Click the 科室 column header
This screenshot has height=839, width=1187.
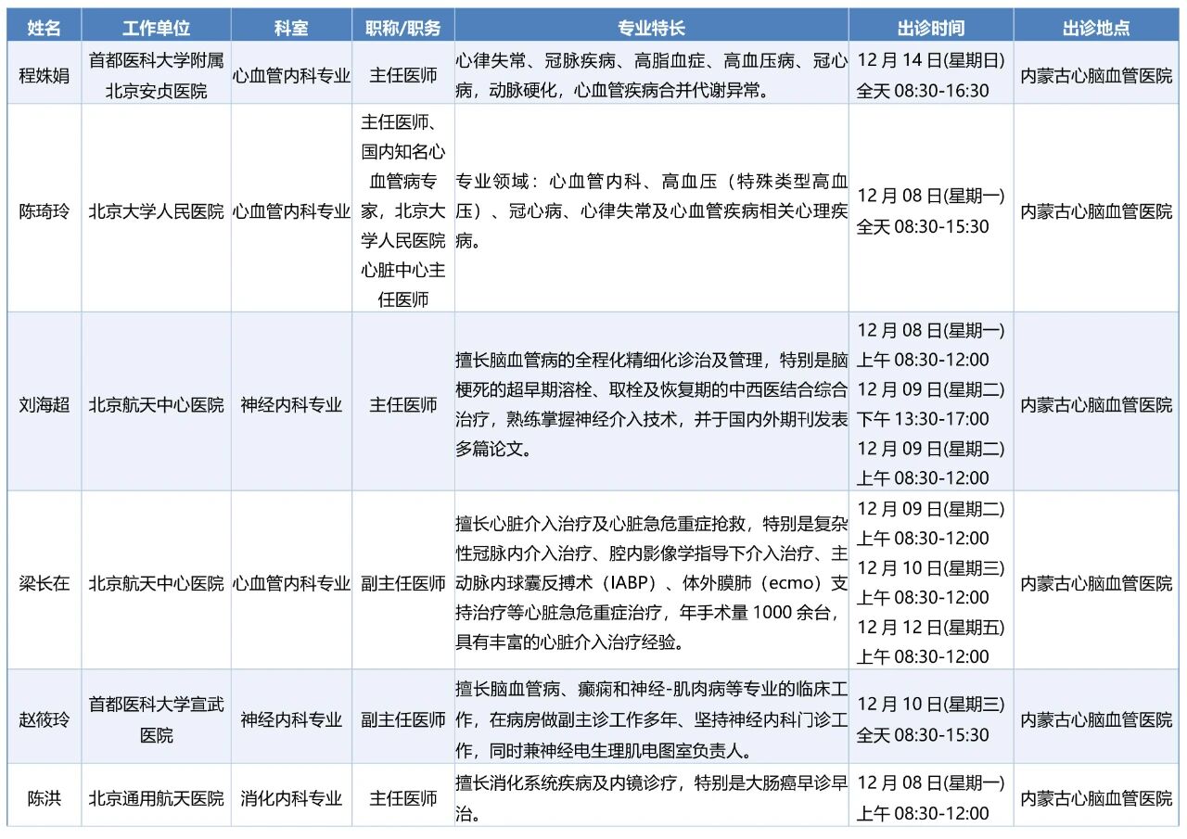pos(291,28)
